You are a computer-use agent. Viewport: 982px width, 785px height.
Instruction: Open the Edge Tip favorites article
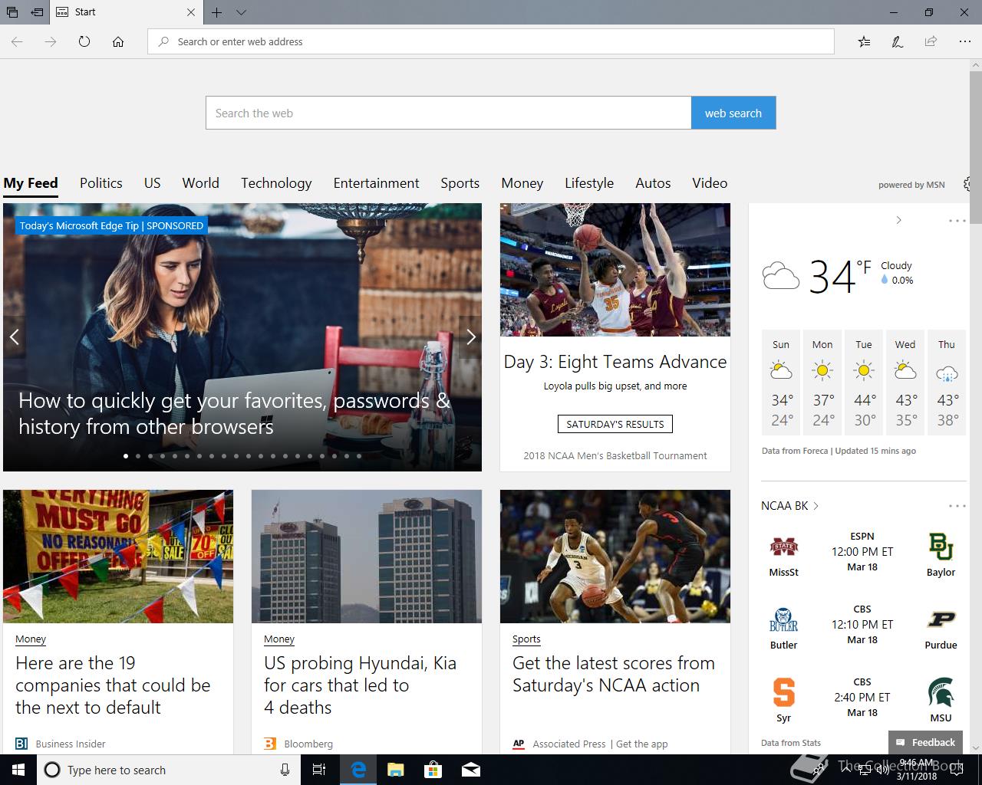(x=234, y=413)
